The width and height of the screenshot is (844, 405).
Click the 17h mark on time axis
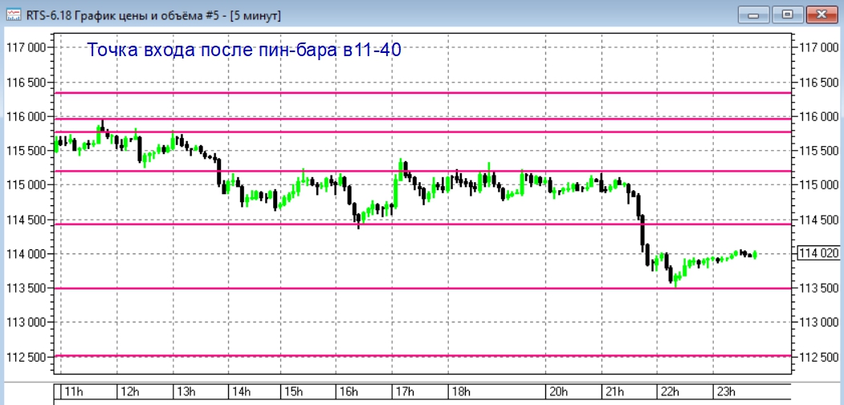[404, 391]
